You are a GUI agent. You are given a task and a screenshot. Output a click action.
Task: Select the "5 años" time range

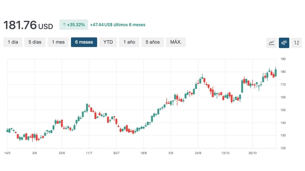click(152, 42)
